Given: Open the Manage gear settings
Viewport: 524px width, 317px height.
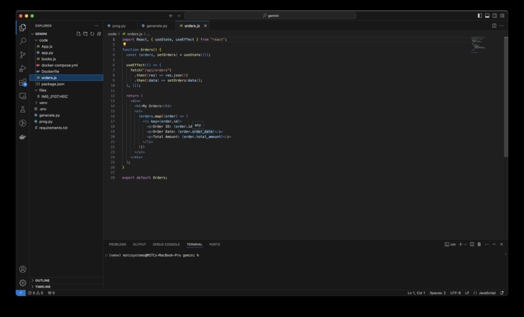Looking at the screenshot, I should (23, 283).
